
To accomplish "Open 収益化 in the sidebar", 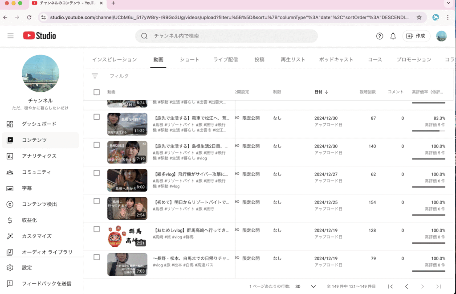I will (29, 220).
